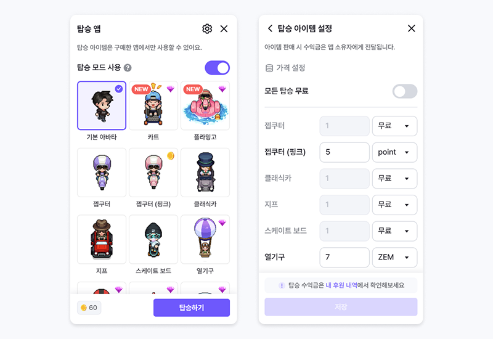The height and width of the screenshot is (339, 493).
Task: Pick the 젭쿠터 (핑크) scooter item
Action: (153, 173)
